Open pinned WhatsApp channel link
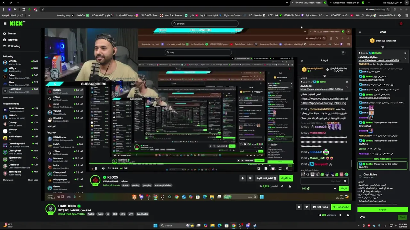Screen dimensions: 410x230 (380, 60)
